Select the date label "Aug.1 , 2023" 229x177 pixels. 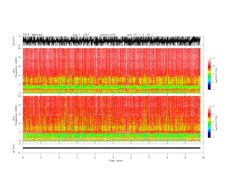click(x=81, y=35)
